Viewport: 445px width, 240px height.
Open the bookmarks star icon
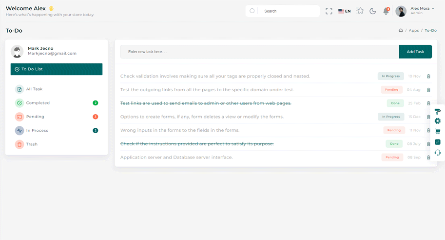[x=360, y=11]
